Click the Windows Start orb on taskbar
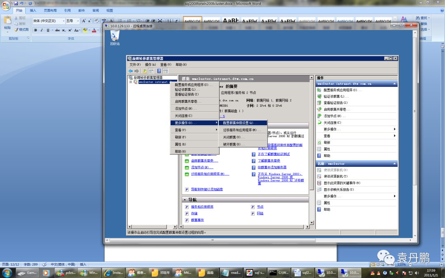 coord(7,273)
